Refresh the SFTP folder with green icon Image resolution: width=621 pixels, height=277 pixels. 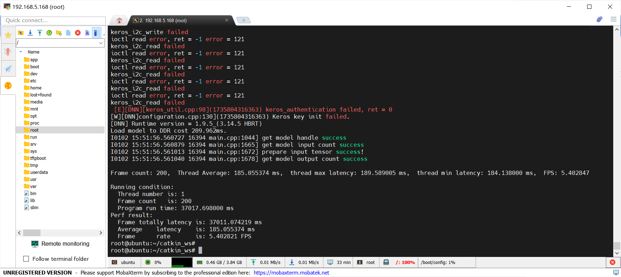(x=49, y=33)
